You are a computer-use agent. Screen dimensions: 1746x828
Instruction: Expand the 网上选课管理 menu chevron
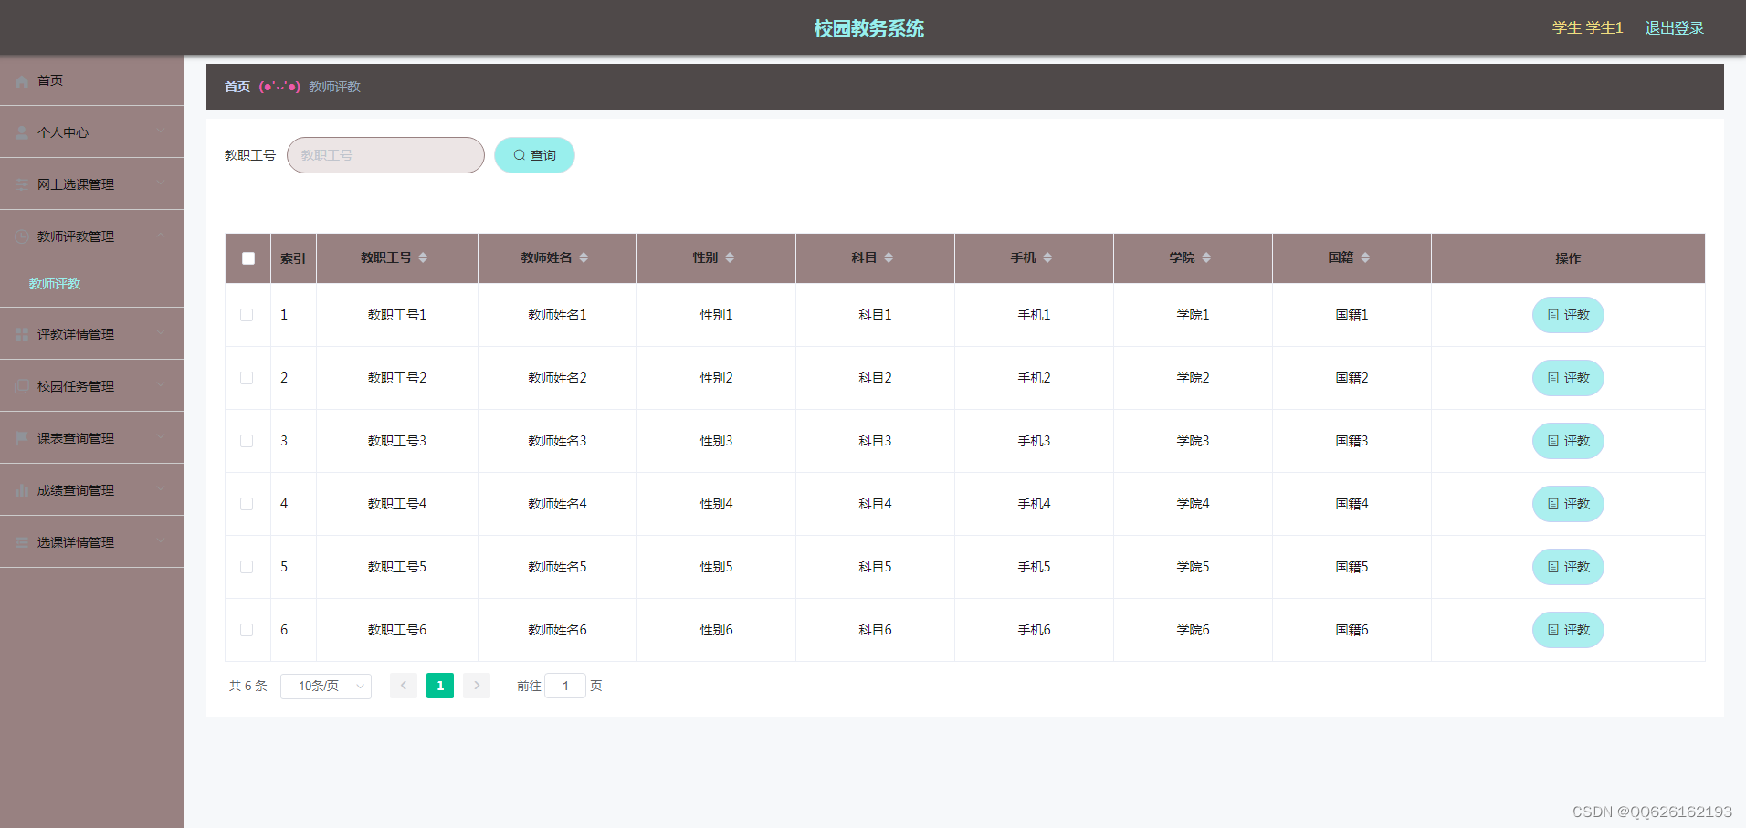pyautogui.click(x=161, y=184)
